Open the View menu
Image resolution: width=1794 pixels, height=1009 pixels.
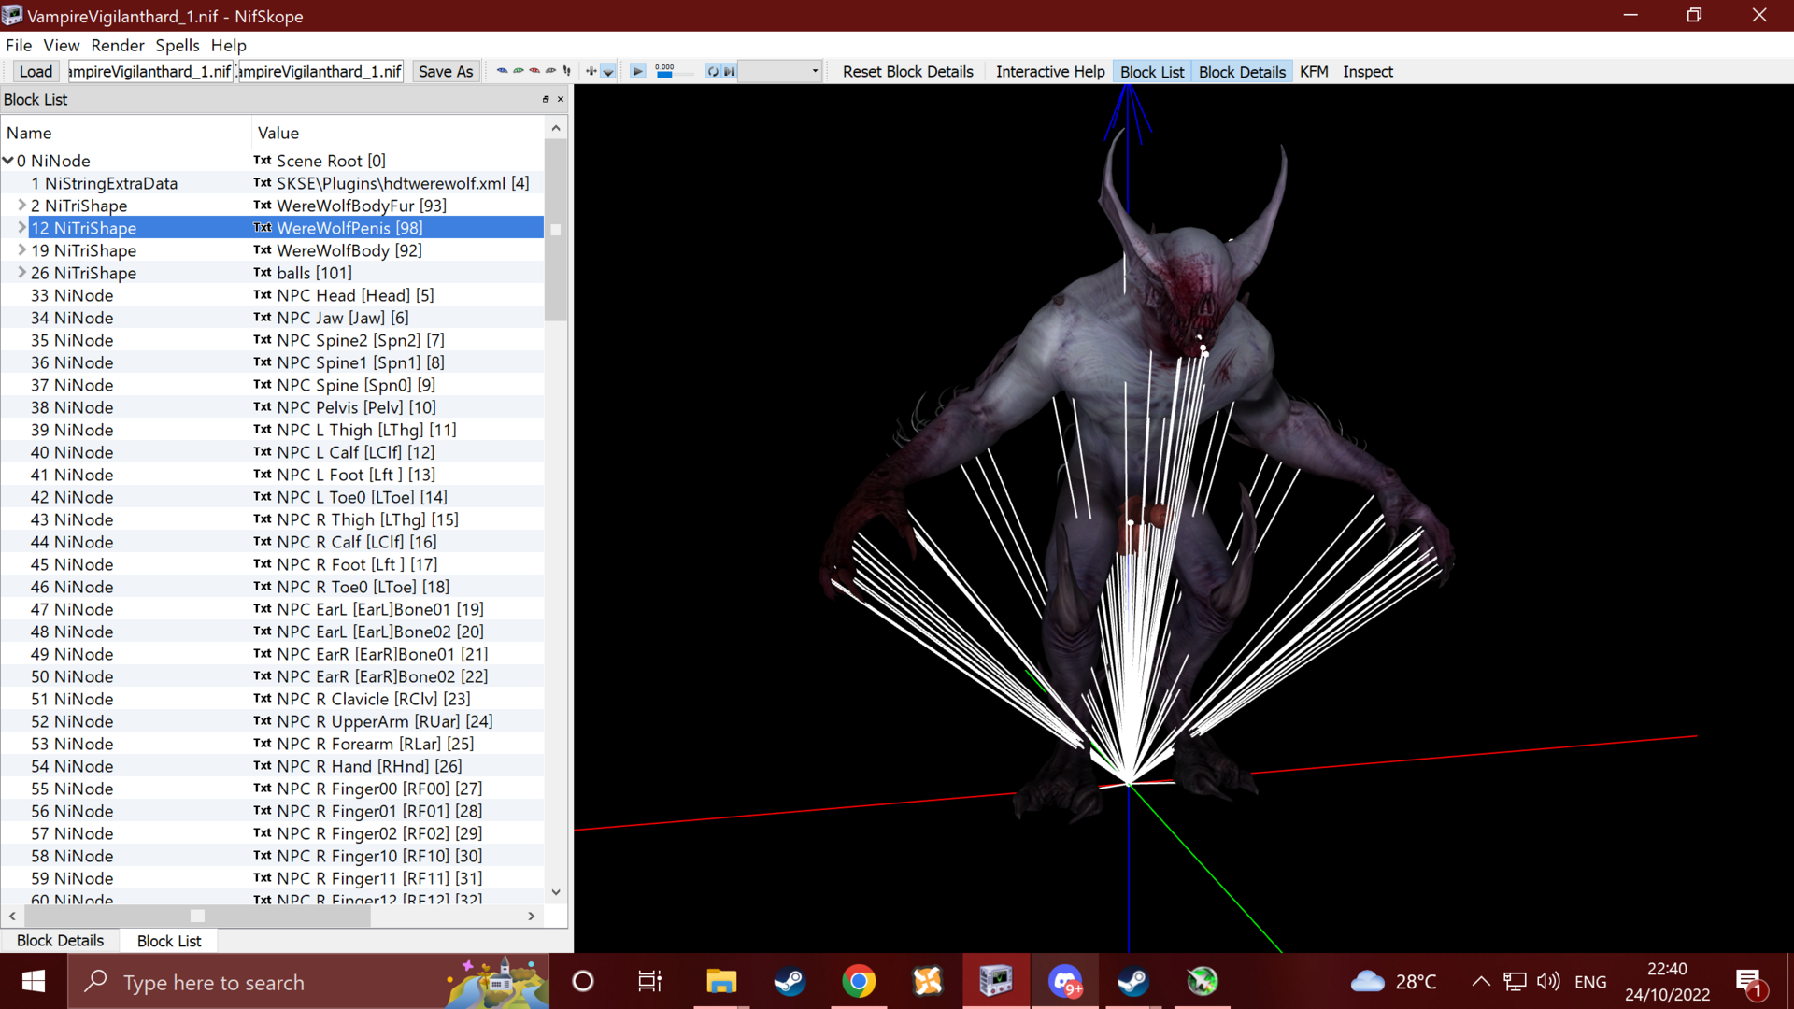62,45
